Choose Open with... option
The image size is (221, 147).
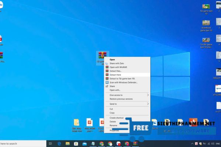pos(115,90)
